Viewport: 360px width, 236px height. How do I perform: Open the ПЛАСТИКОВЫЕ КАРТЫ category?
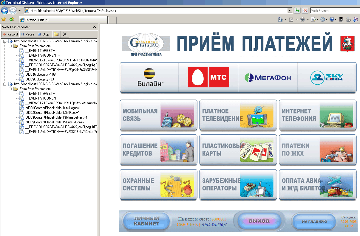pyautogui.click(x=238, y=150)
